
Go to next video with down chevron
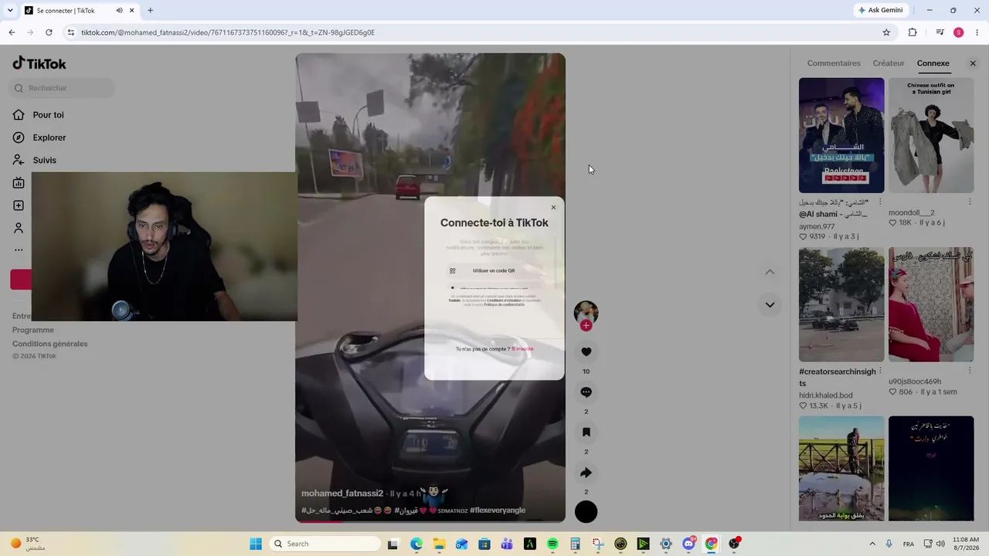770,304
